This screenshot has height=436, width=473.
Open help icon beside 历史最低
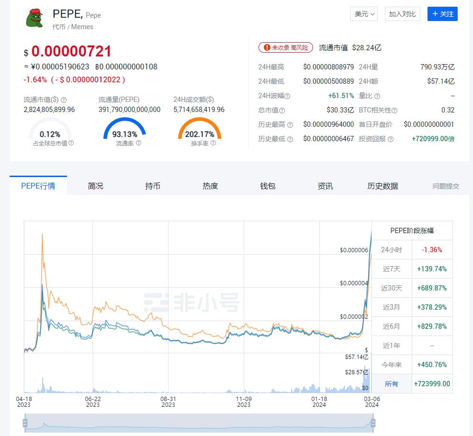point(290,139)
